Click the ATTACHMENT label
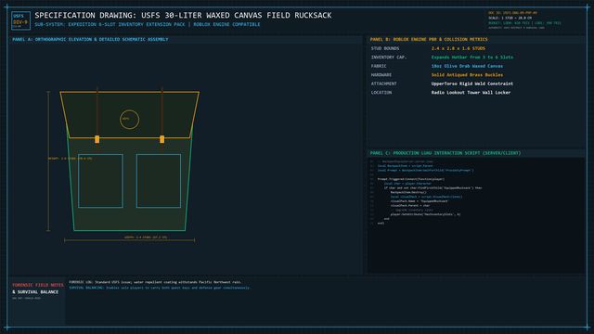The image size is (594, 334). click(383, 83)
